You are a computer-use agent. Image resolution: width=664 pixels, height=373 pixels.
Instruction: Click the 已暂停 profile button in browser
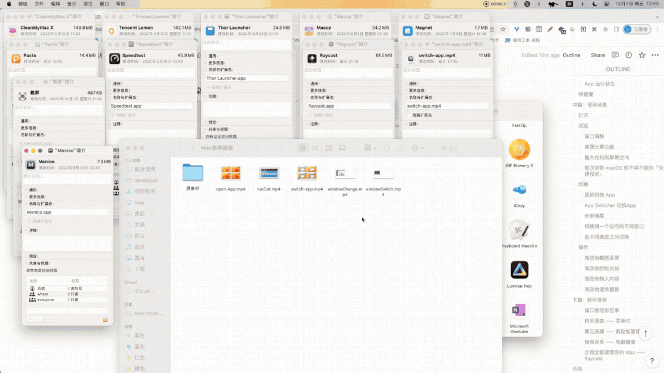point(637,29)
